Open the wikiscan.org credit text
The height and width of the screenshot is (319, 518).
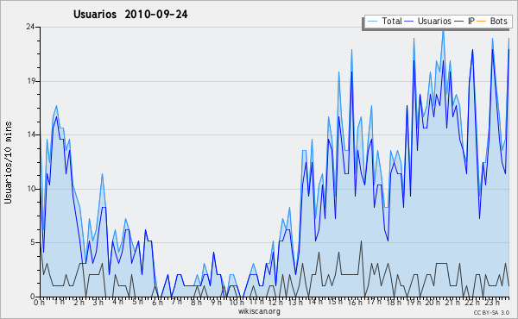259,311
